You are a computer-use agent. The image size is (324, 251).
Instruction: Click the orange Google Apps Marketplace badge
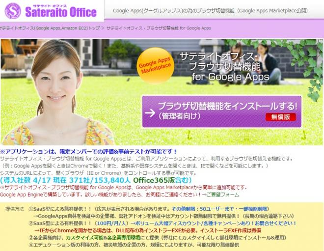[x=155, y=65]
